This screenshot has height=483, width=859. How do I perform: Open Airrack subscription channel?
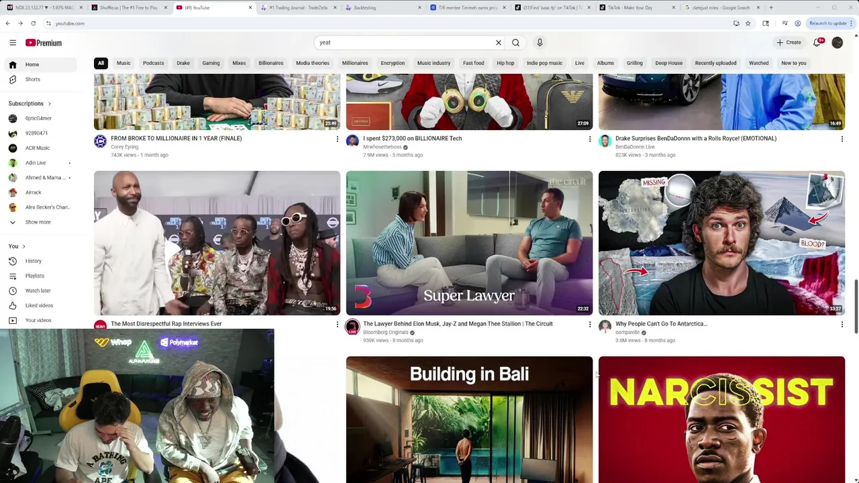point(42,193)
